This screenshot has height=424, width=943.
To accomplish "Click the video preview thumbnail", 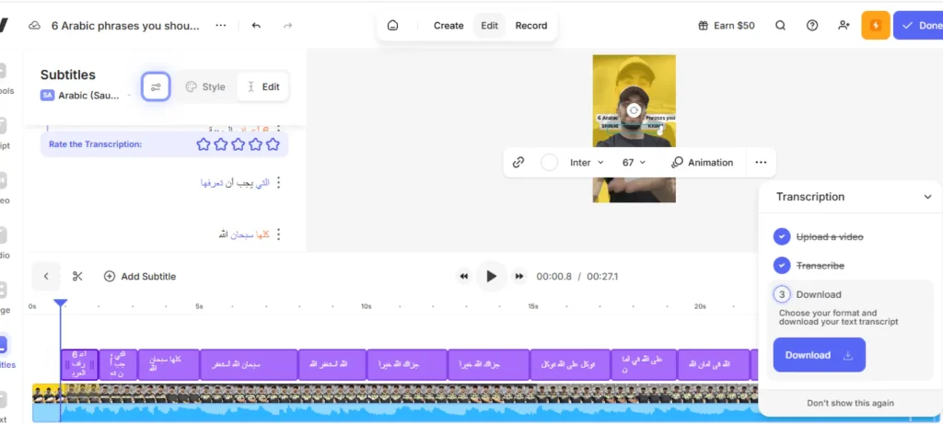I will click(x=634, y=129).
